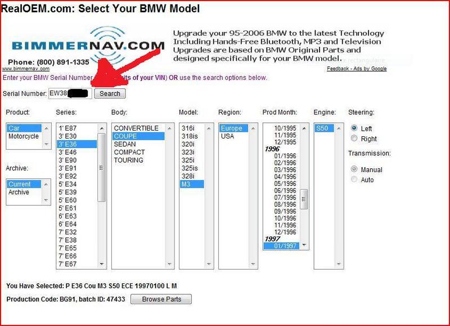Click the Product list scroll down arrow
This screenshot has width=450, height=326.
point(46,144)
